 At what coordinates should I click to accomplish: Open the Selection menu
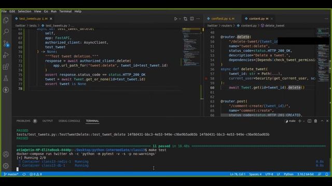[x=24, y=11]
